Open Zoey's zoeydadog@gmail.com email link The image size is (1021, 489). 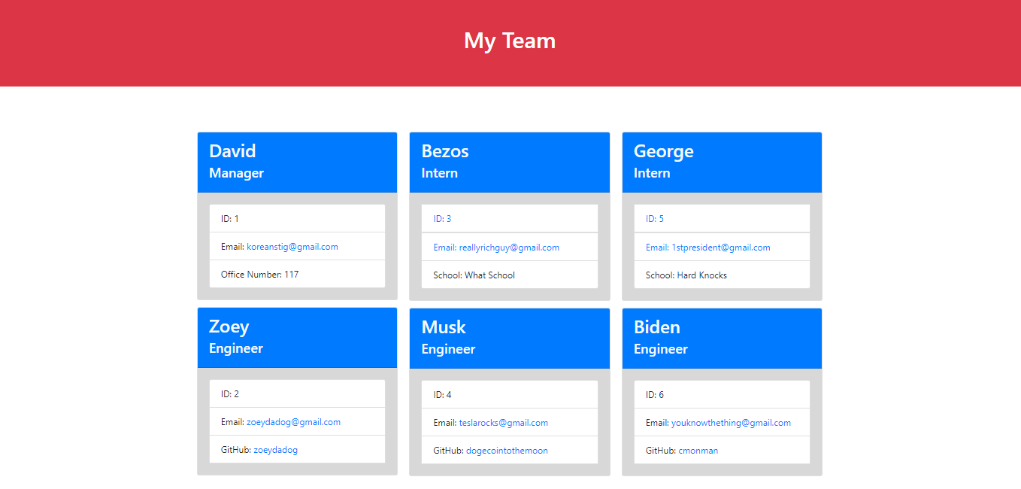point(292,421)
